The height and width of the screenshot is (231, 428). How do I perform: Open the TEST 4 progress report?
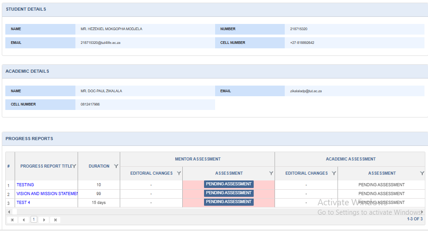[x=23, y=202]
